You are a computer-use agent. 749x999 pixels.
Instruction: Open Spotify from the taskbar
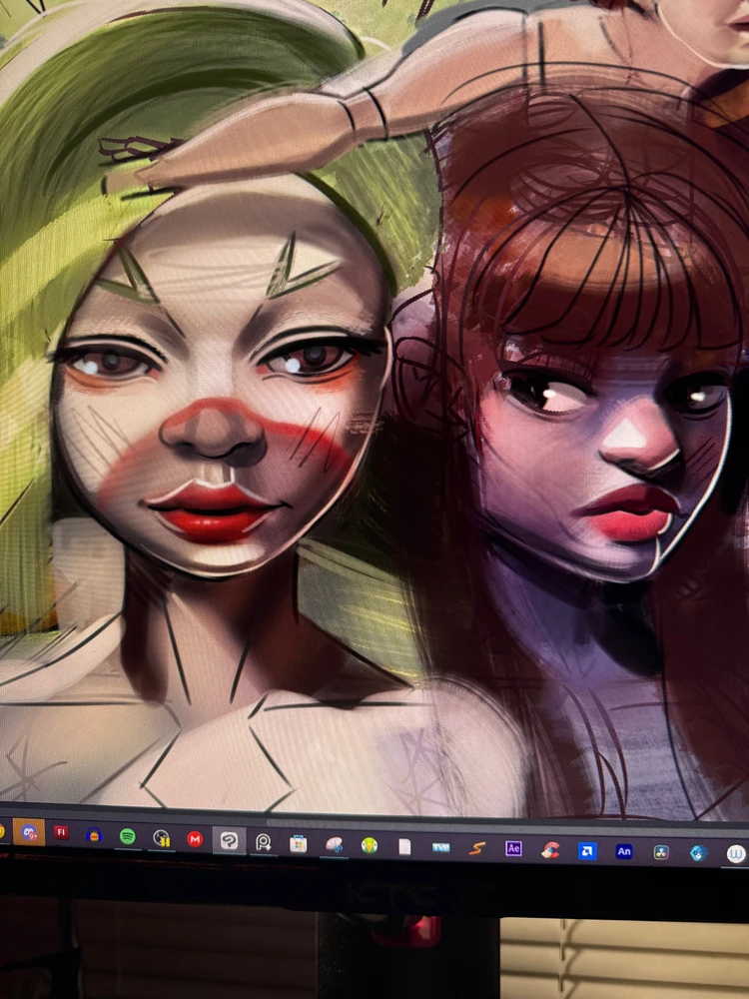pos(128,836)
